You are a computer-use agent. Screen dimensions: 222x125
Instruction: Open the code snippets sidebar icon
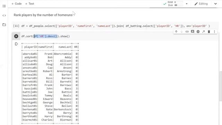coord(4,15)
